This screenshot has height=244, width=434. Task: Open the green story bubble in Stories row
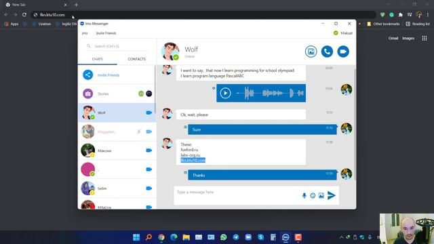(141, 94)
